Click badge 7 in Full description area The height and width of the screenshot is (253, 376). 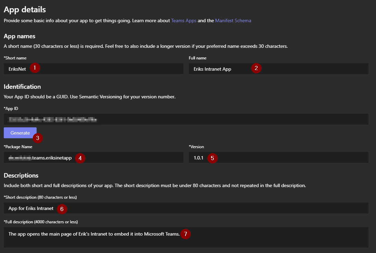pyautogui.click(x=185, y=234)
